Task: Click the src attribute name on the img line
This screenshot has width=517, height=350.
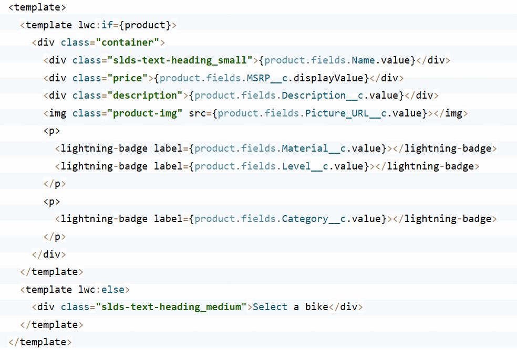Action: [x=198, y=113]
